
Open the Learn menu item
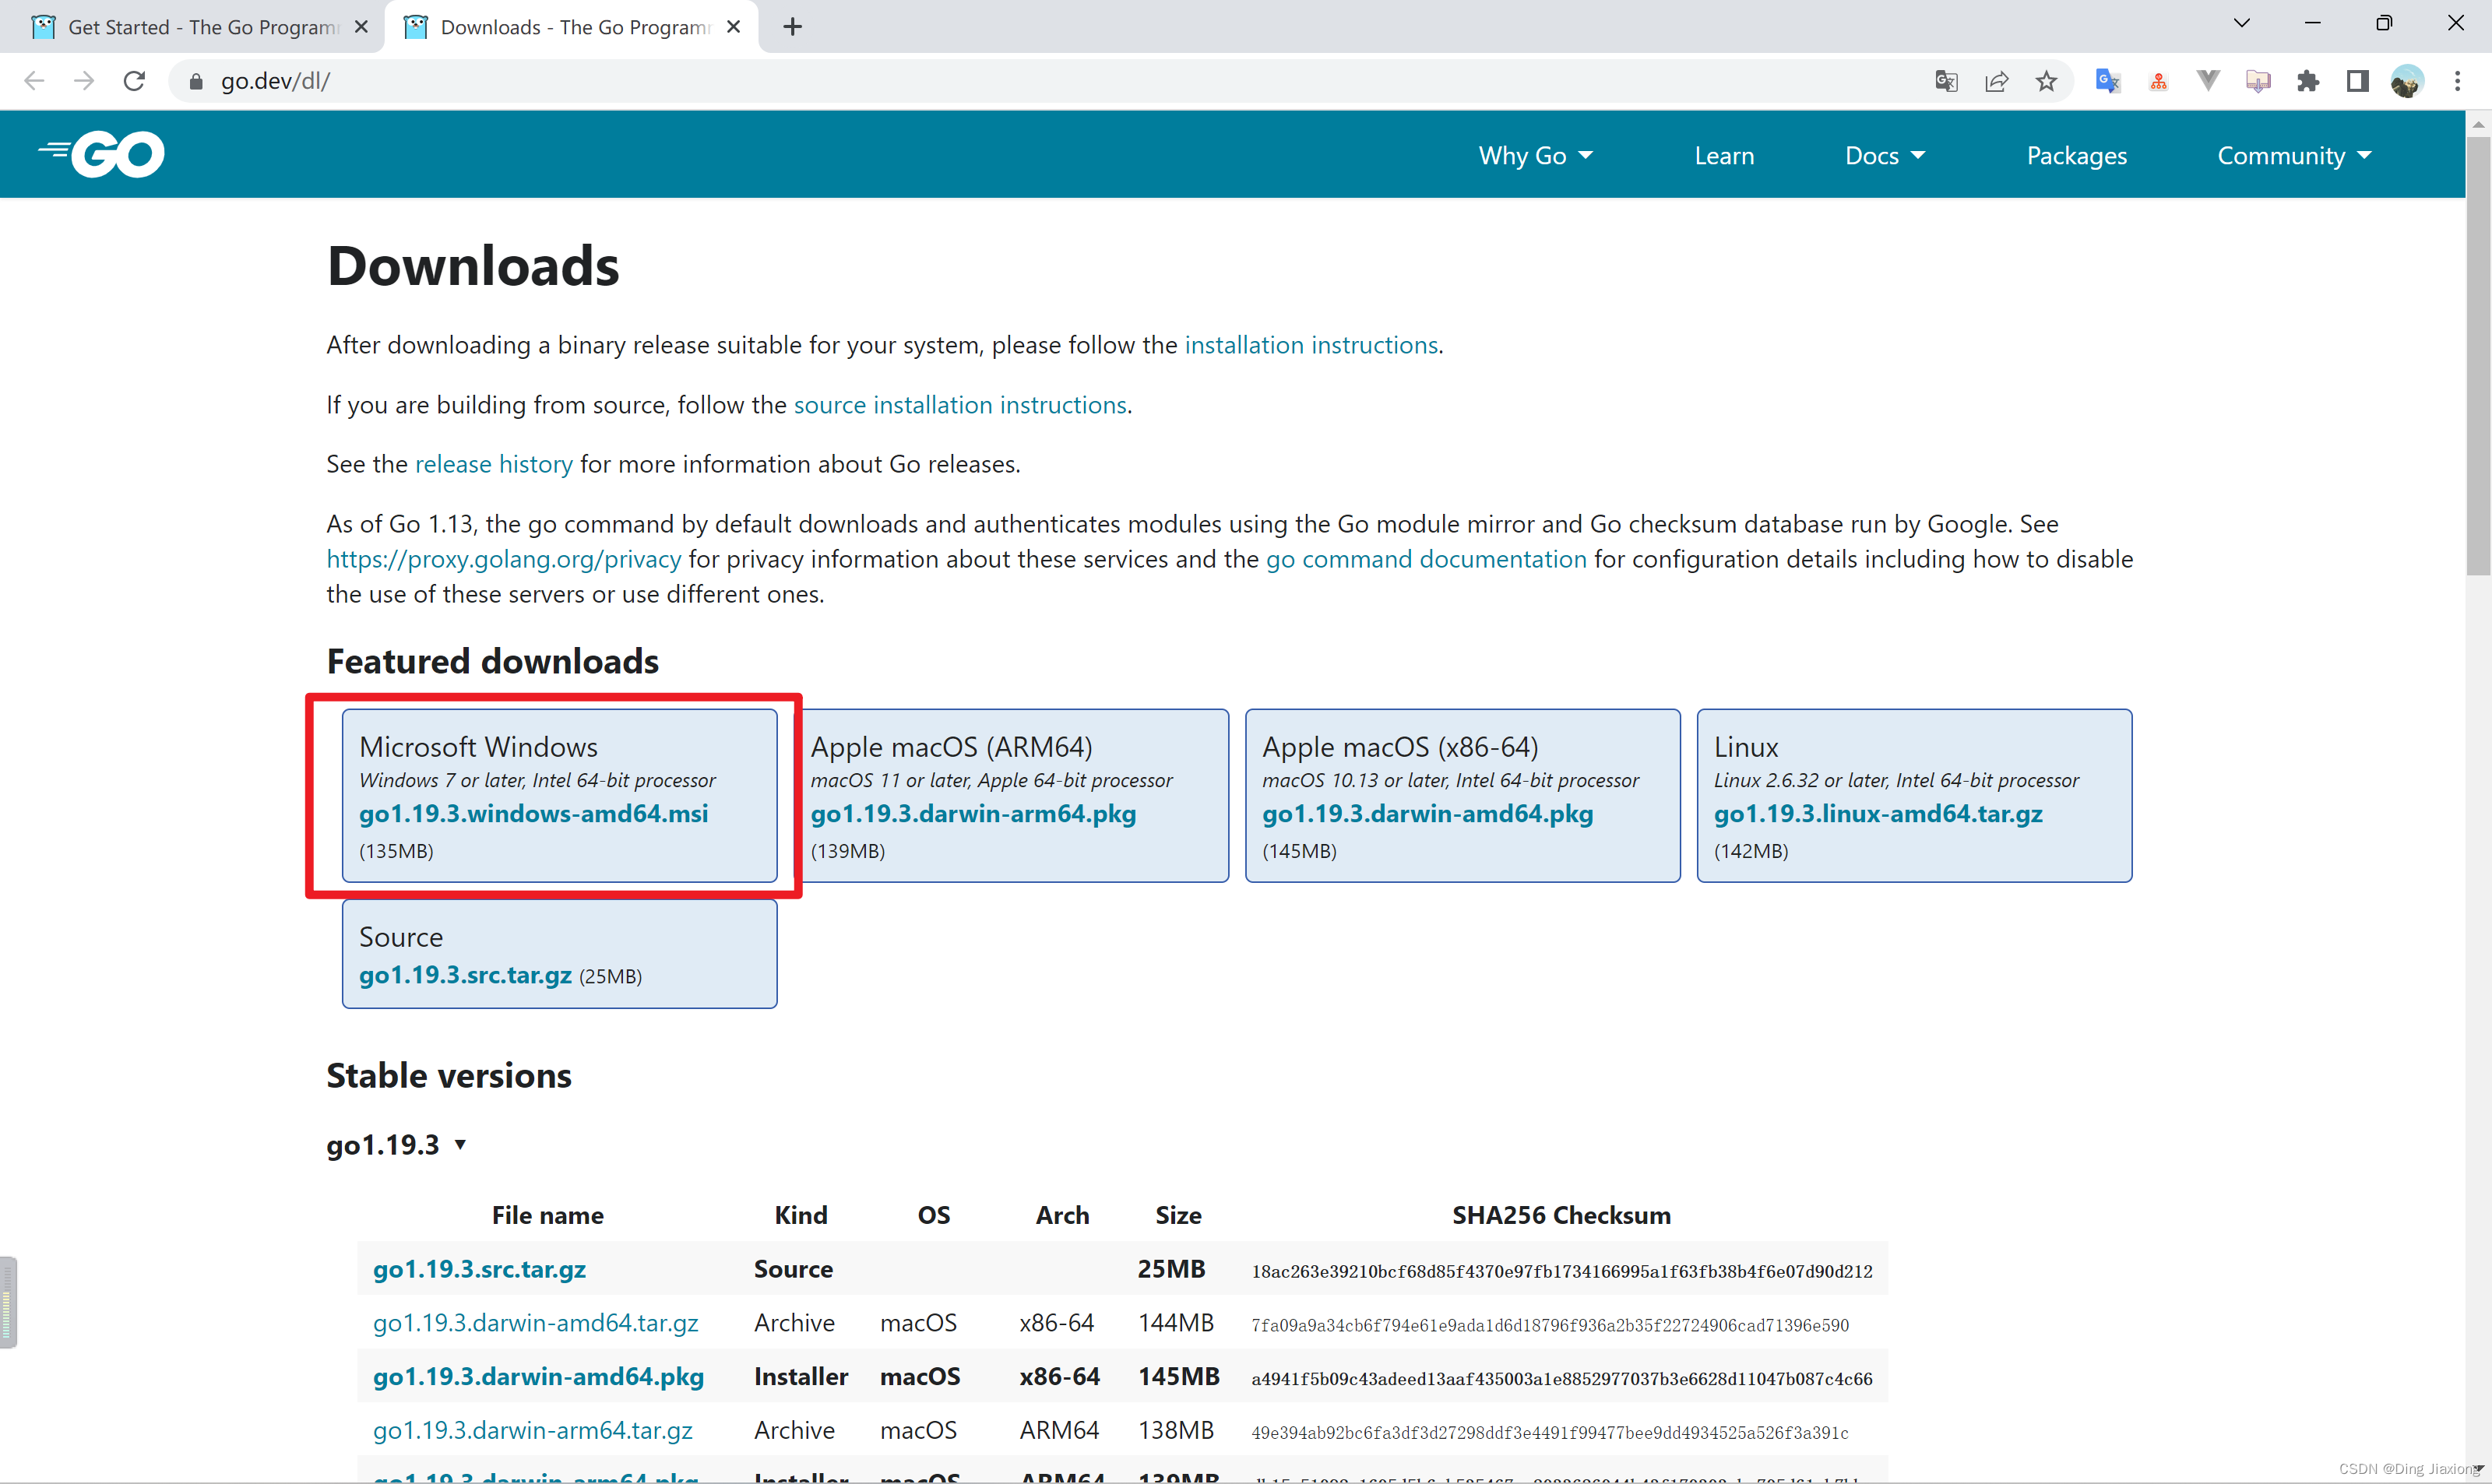pyautogui.click(x=1723, y=156)
